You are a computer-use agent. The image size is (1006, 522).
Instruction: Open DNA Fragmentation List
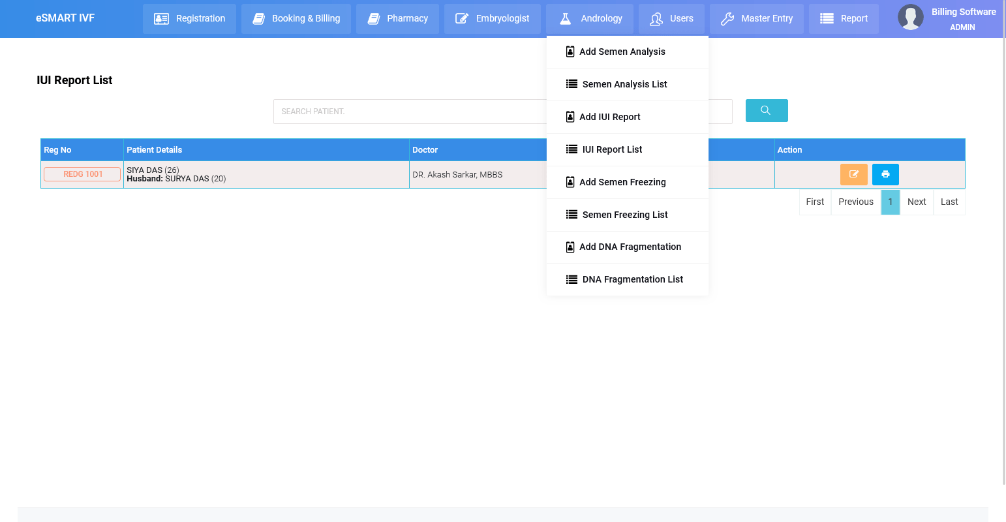(x=632, y=279)
